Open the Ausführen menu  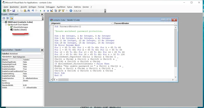61,7
